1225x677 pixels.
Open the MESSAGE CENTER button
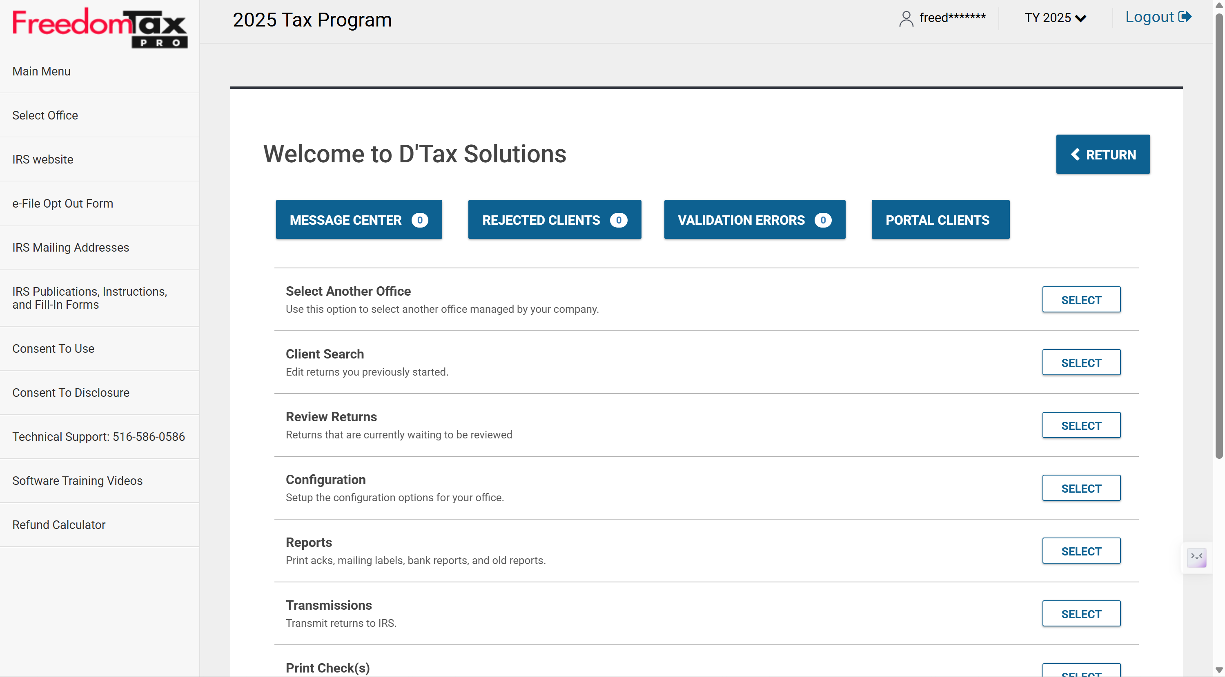(x=359, y=220)
